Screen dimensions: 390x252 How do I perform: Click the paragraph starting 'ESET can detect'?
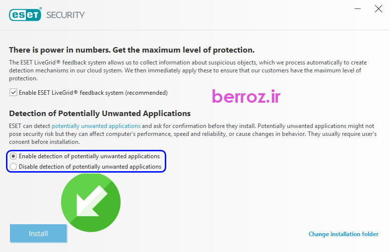pyautogui.click(x=191, y=134)
